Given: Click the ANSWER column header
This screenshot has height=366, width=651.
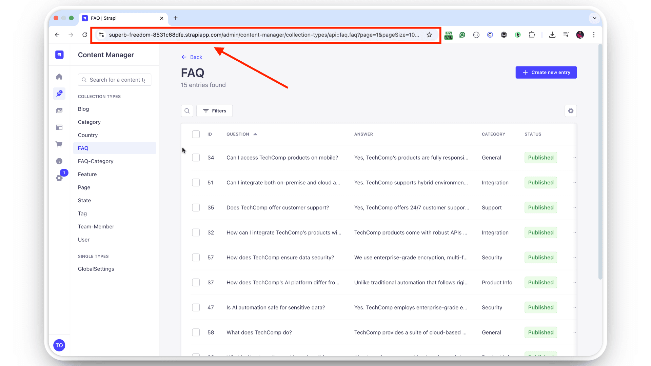Looking at the screenshot, I should click(363, 134).
